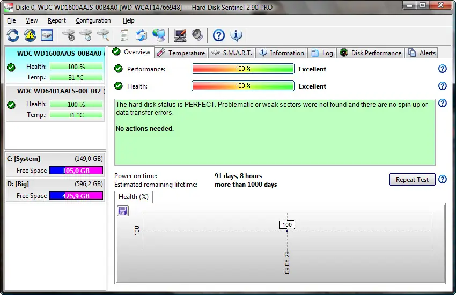The height and width of the screenshot is (295, 456).
Task: Click the help icon beside the status text box
Action: [x=443, y=103]
